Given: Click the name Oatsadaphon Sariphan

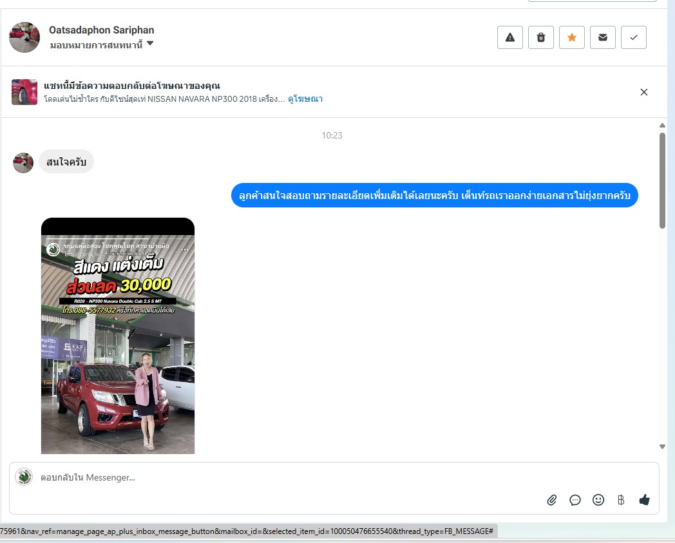Looking at the screenshot, I should (102, 30).
